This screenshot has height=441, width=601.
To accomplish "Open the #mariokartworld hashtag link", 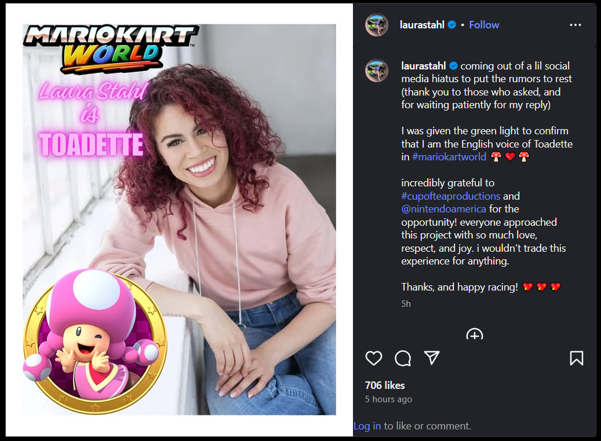I will tap(449, 157).
